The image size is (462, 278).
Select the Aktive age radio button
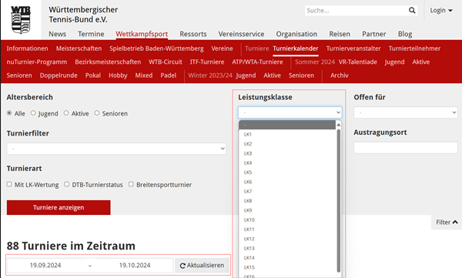pos(66,113)
